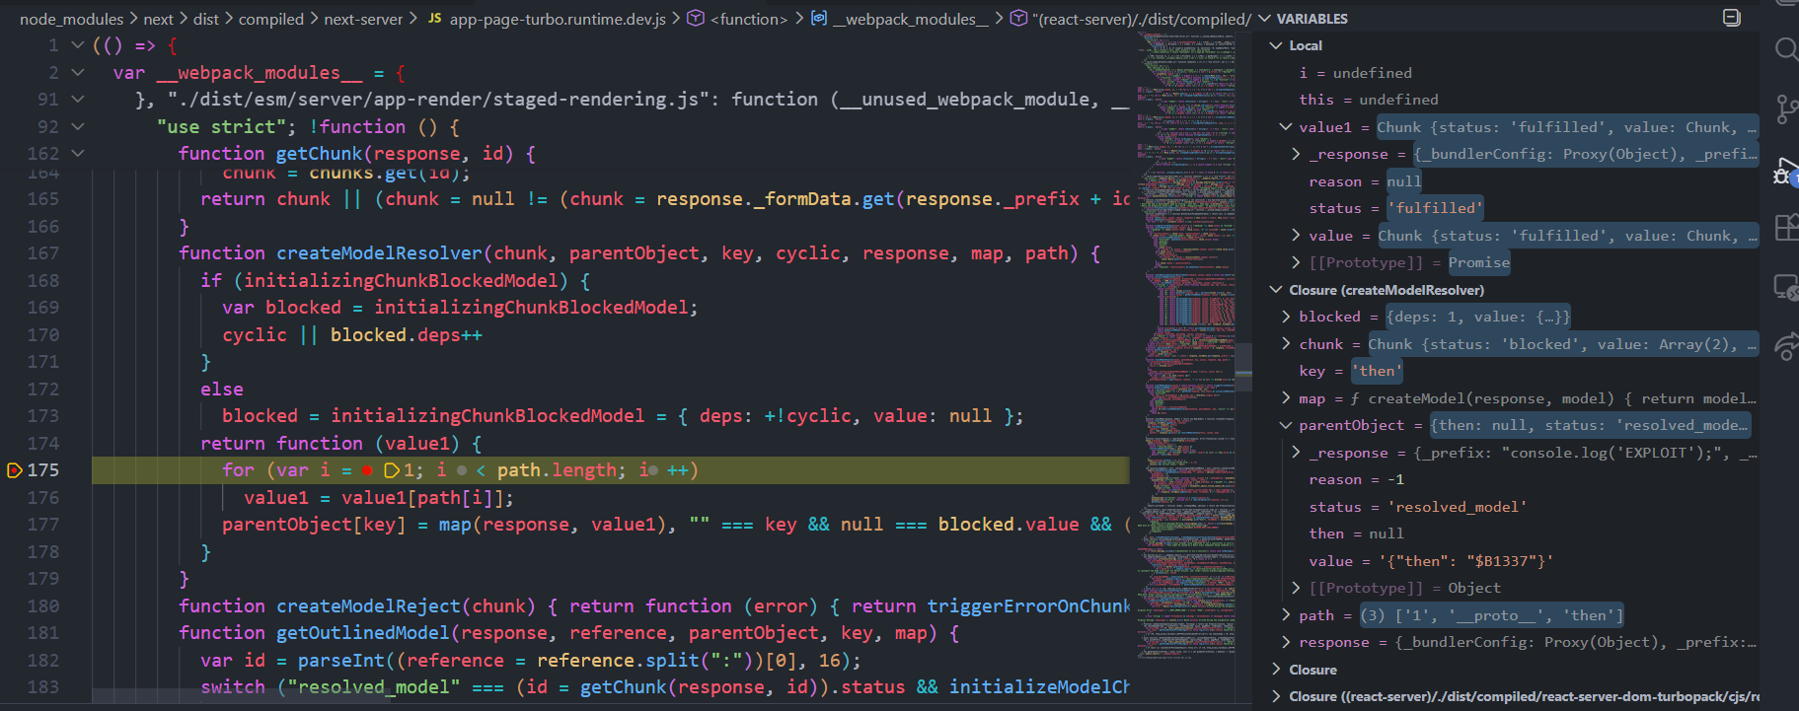This screenshot has height=711, width=1799.
Task: Click the code minimap overview
Action: 1184,247
